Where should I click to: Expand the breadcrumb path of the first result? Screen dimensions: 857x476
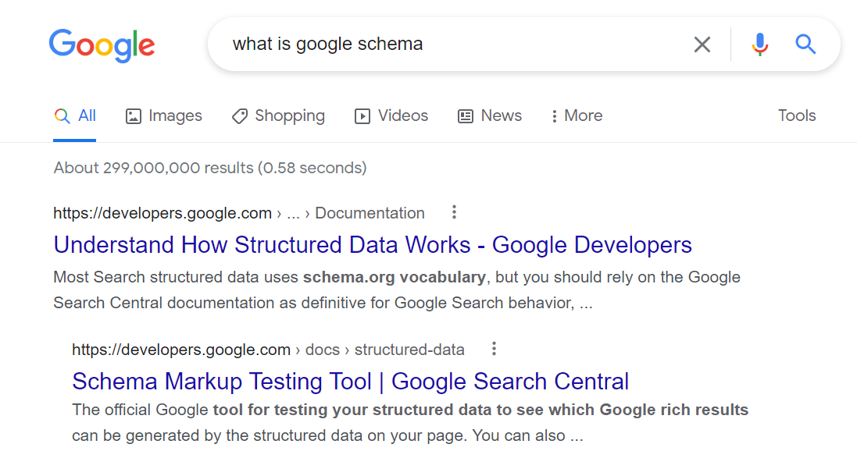pyautogui.click(x=293, y=212)
